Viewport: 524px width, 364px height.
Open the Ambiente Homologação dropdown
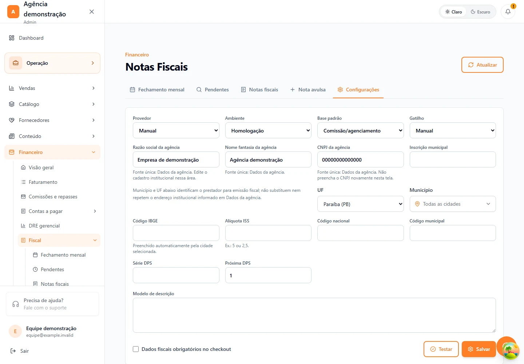tap(268, 130)
